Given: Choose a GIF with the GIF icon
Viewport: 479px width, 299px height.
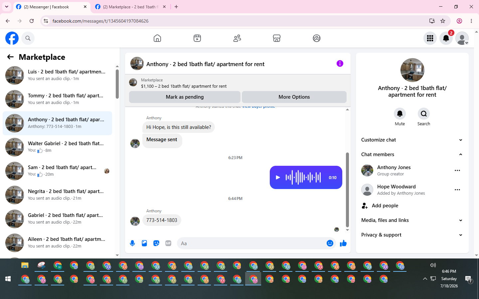Looking at the screenshot, I should coord(168,243).
